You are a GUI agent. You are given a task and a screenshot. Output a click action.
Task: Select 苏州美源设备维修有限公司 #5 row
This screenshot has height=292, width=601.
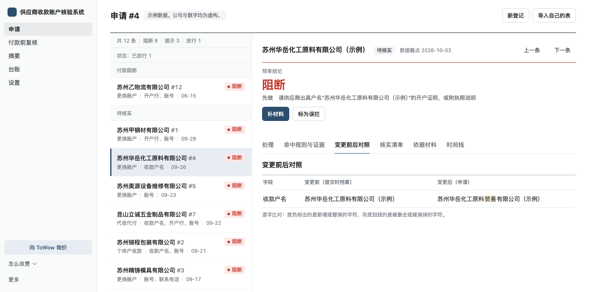point(181,190)
